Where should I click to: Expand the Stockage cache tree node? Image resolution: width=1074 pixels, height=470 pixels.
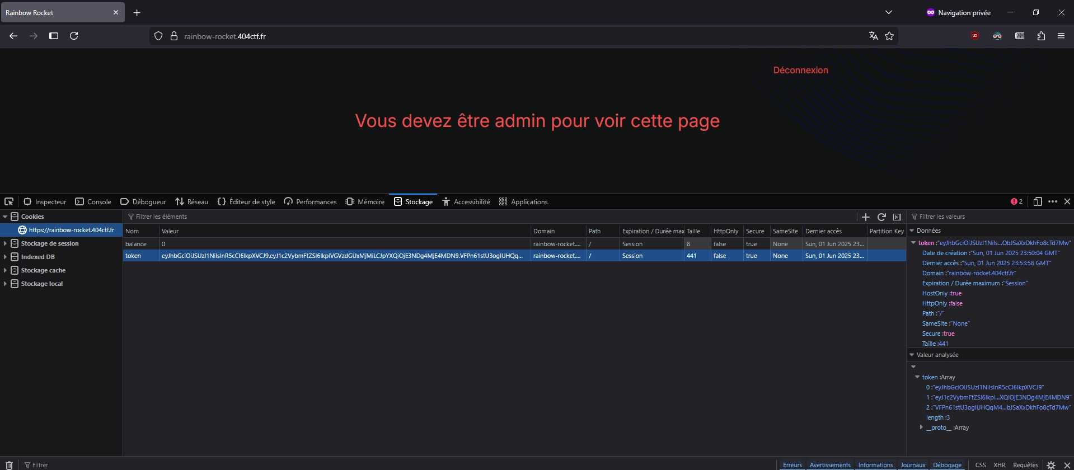5,270
